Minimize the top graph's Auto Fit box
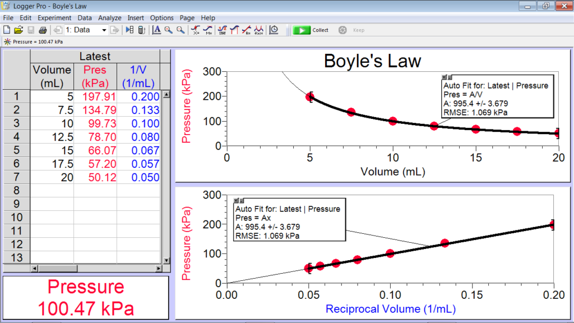Screen dimensions: 574x323 tap(450, 77)
